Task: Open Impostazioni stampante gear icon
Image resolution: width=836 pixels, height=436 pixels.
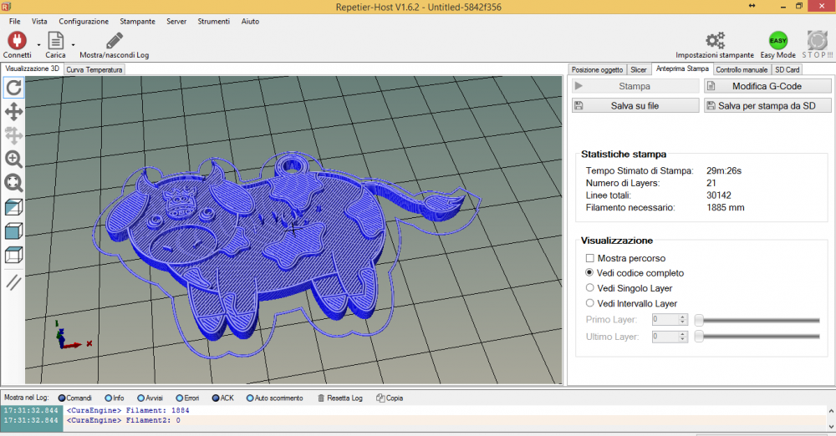Action: coord(715,40)
